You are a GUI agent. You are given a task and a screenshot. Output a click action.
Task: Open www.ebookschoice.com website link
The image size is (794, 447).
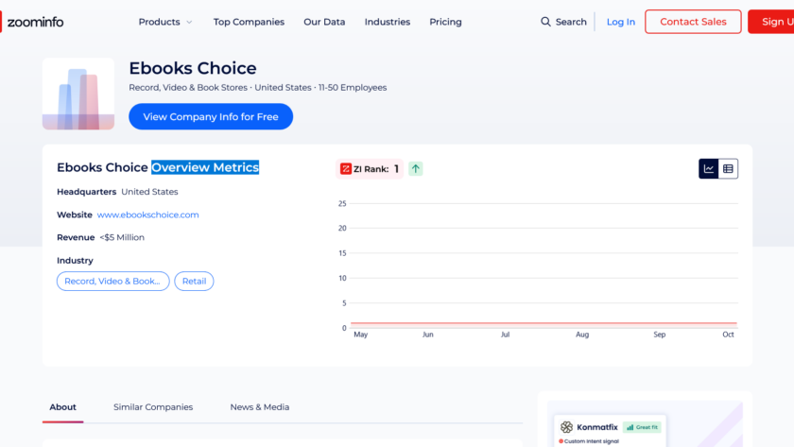pyautogui.click(x=147, y=215)
